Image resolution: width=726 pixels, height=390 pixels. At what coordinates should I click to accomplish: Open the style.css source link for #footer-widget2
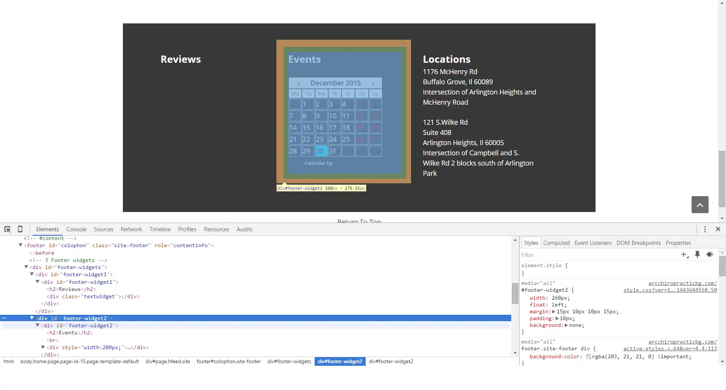tap(670, 290)
